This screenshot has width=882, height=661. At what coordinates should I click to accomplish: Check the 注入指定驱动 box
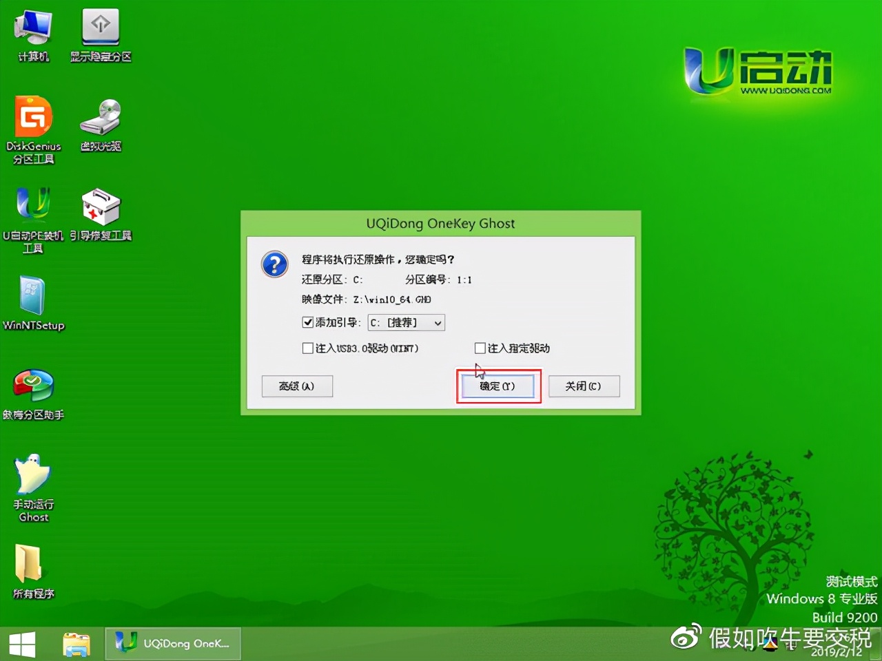click(x=479, y=348)
